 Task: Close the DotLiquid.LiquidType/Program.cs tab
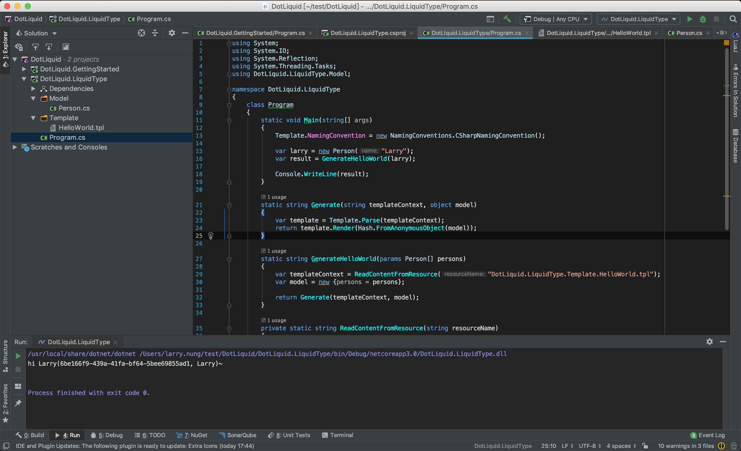pos(527,33)
